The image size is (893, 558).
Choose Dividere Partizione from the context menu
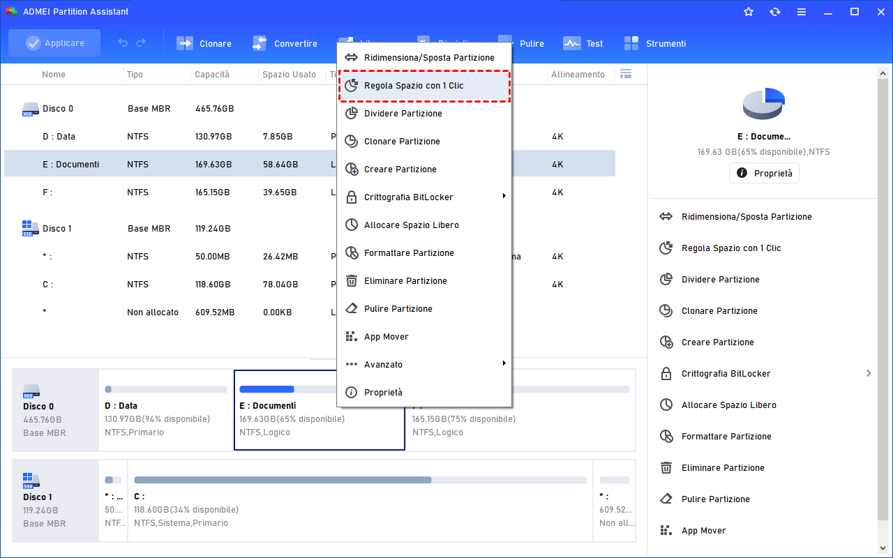[424, 114]
